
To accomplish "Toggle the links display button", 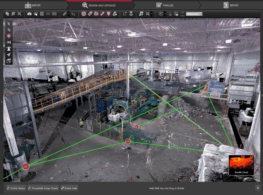I will 102,14.
